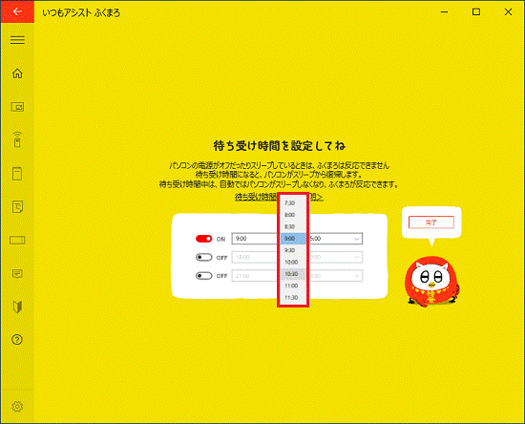The image size is (525, 424).
Task: Open the speech message icon in sidebar
Action: pyautogui.click(x=17, y=274)
